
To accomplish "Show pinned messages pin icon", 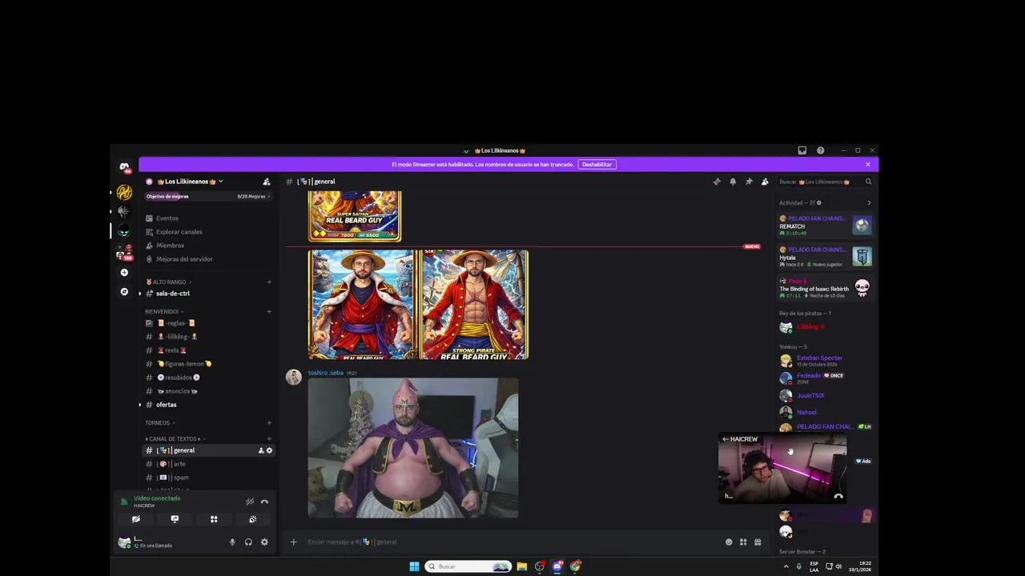I will click(x=749, y=182).
